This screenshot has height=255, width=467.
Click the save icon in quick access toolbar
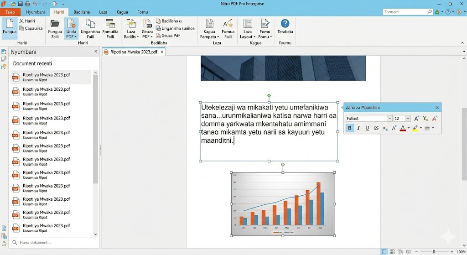20,4
